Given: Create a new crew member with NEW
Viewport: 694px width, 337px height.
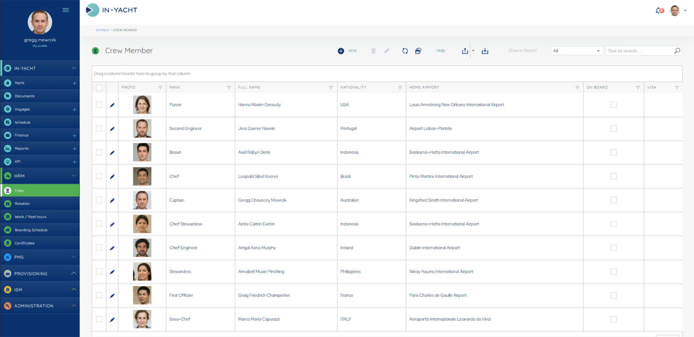Looking at the screenshot, I should (347, 51).
